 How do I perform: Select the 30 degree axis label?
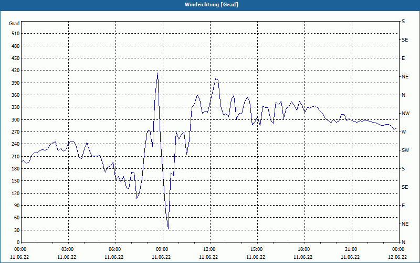pos(17,230)
